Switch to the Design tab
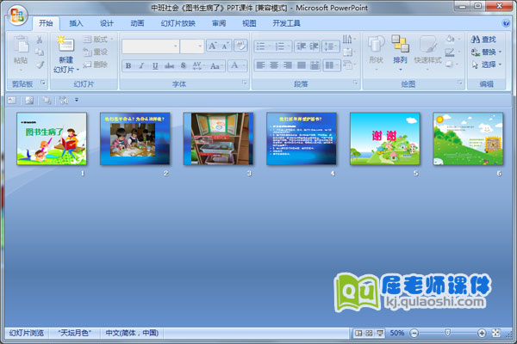This screenshot has height=344, width=517. point(107,23)
